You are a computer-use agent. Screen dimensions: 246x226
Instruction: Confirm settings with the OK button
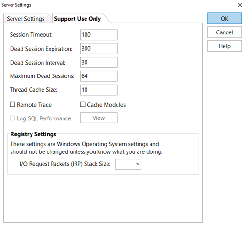click(x=225, y=19)
